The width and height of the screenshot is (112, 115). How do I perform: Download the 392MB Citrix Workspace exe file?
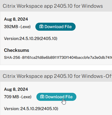55,27
